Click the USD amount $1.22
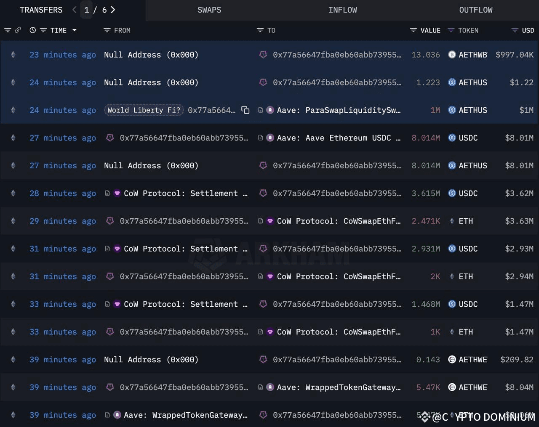539x427 pixels. coord(522,82)
